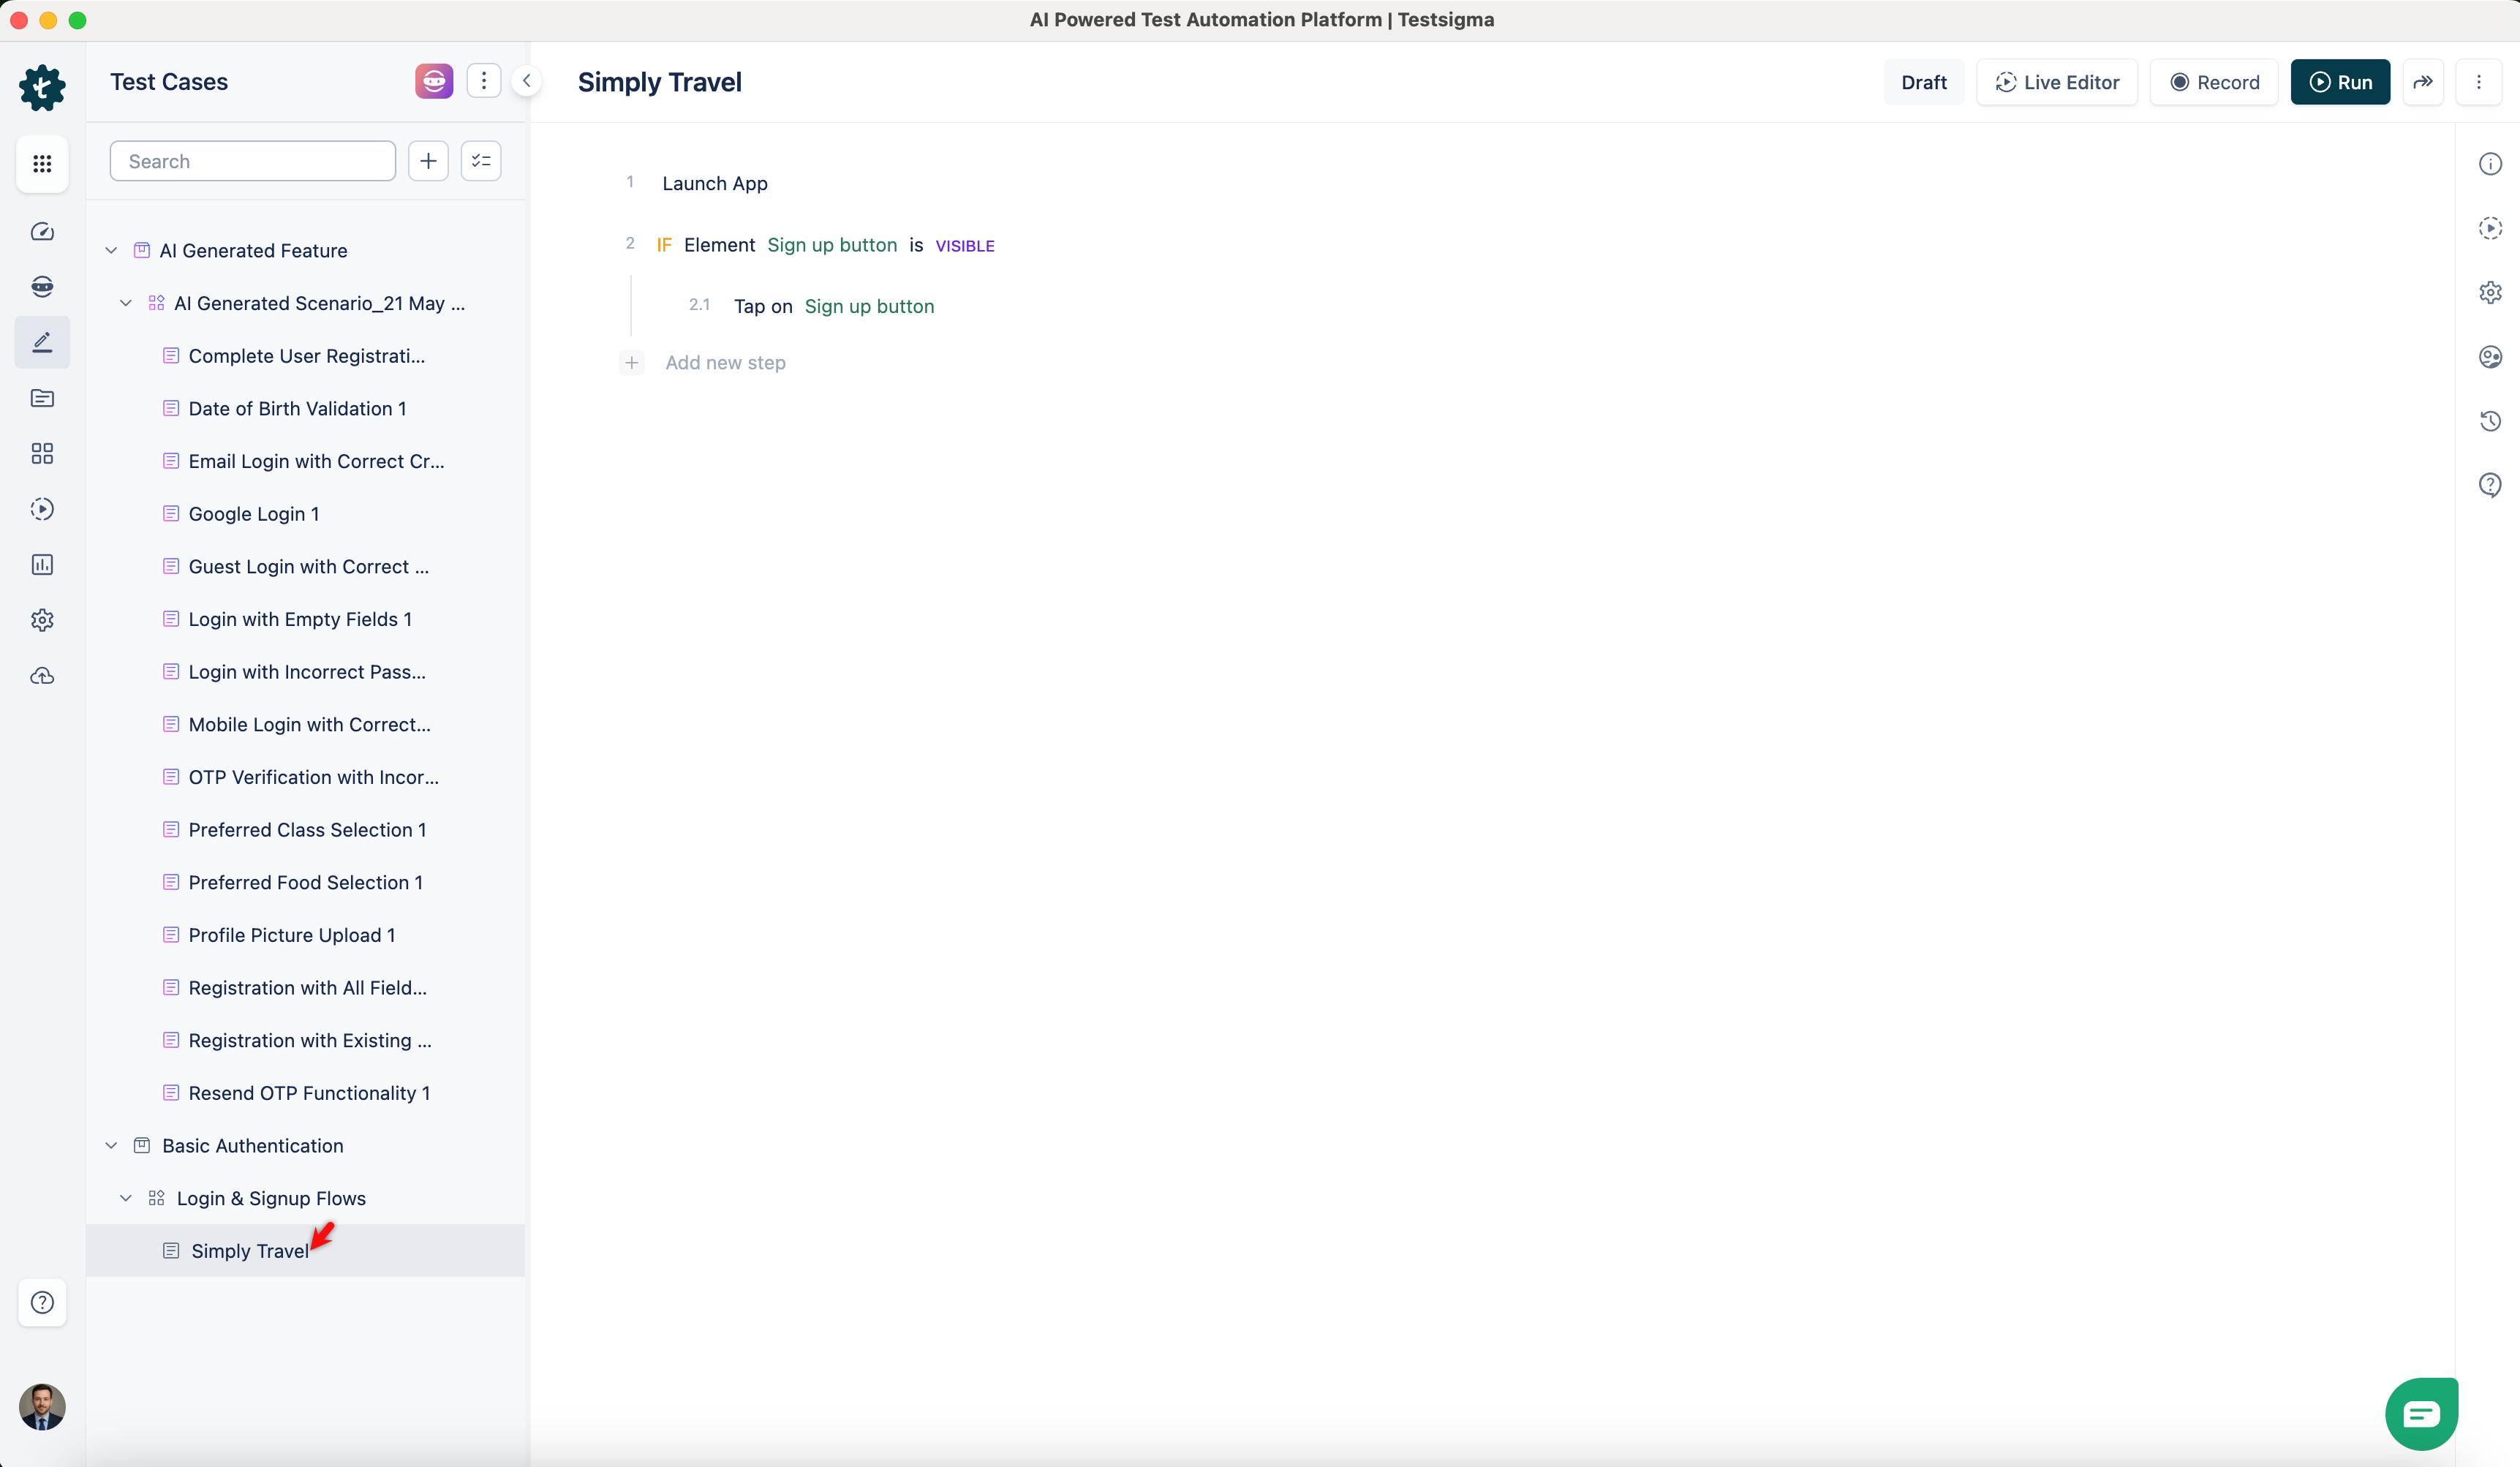Select the run results play icon in sidebar
The width and height of the screenshot is (2520, 1467).
click(42, 509)
